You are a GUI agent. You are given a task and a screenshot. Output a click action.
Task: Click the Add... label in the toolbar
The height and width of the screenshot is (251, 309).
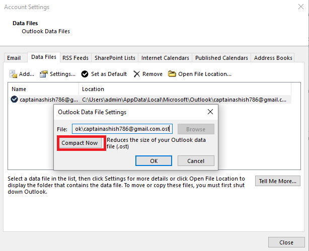tap(27, 74)
